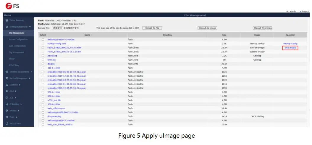This screenshot has width=312, height=145.
Task: Open the FSOS_S5800_8TF12S-V5.3.10.bin file link
Action: pyautogui.click(x=64, y=52)
